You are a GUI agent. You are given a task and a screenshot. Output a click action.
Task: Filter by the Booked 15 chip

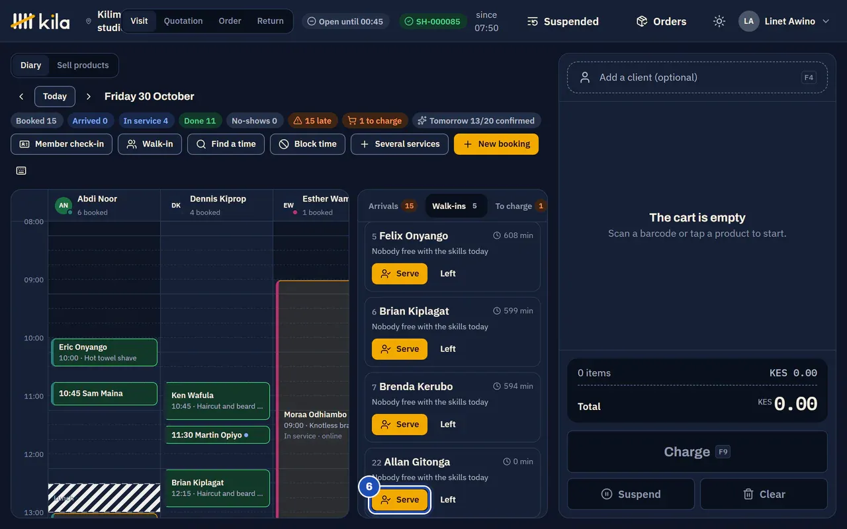click(36, 121)
